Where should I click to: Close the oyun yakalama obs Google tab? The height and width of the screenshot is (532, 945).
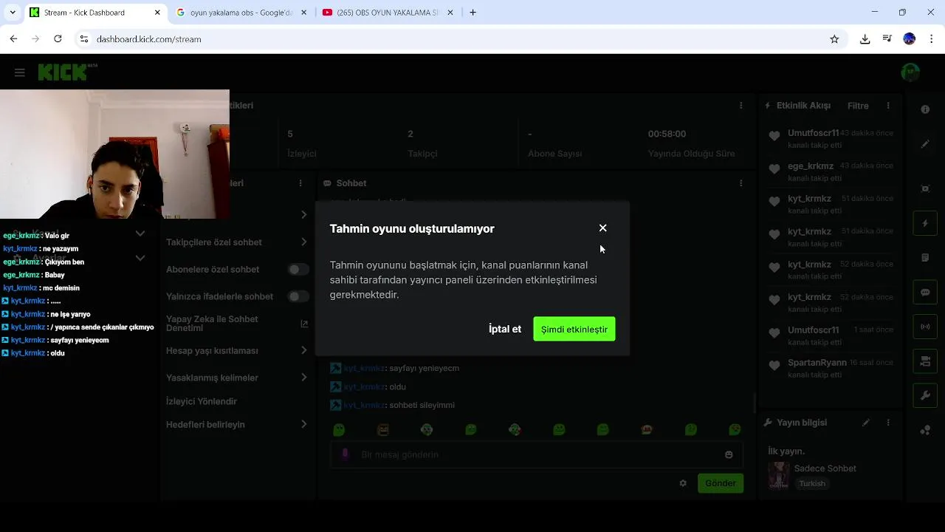point(303,13)
